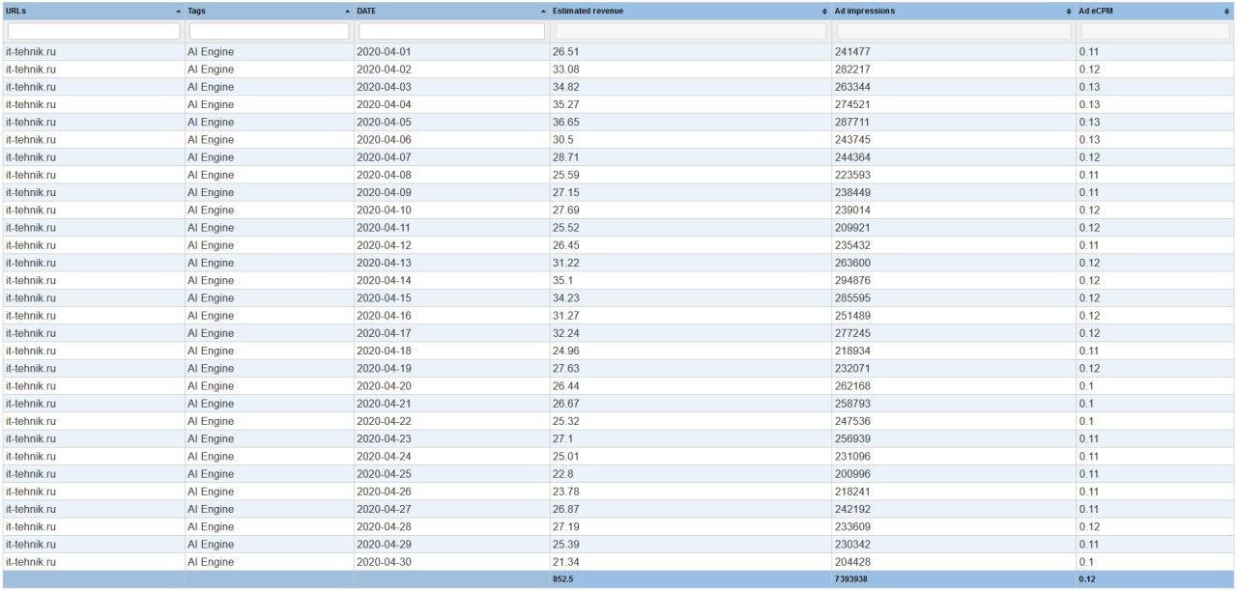
Task: Click the revenue value 30.5
Action: pyautogui.click(x=562, y=140)
